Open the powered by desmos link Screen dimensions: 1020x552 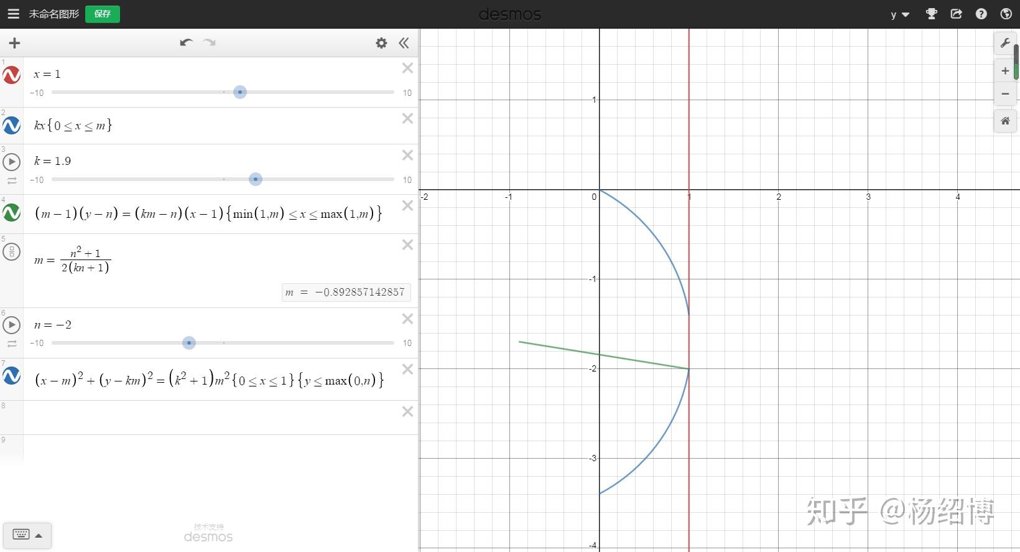[x=208, y=533]
